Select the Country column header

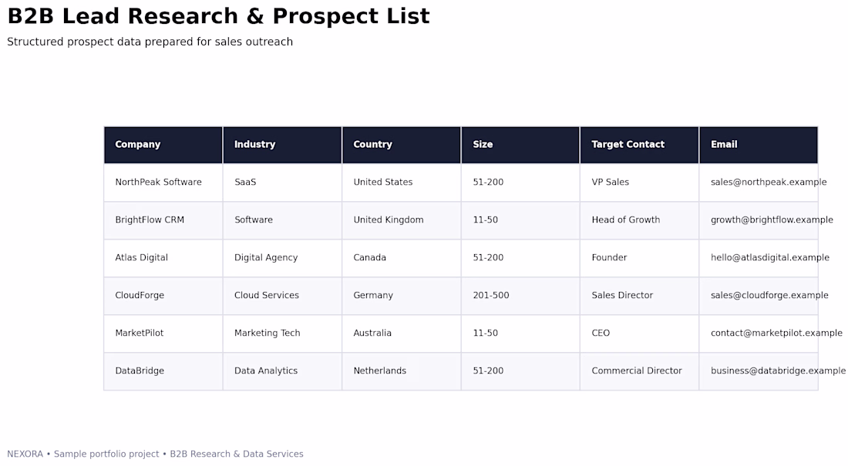tap(402, 145)
